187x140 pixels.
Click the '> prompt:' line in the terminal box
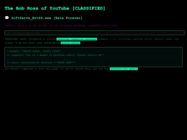(34, 51)
